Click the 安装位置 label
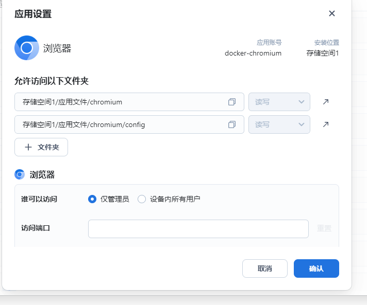The width and height of the screenshot is (367, 305). coord(326,43)
